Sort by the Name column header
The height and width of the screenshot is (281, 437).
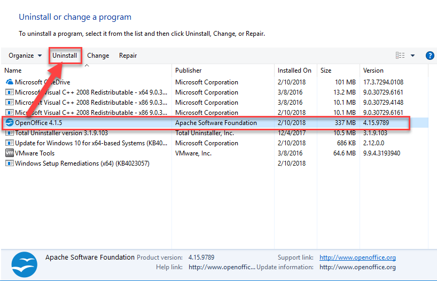point(13,71)
